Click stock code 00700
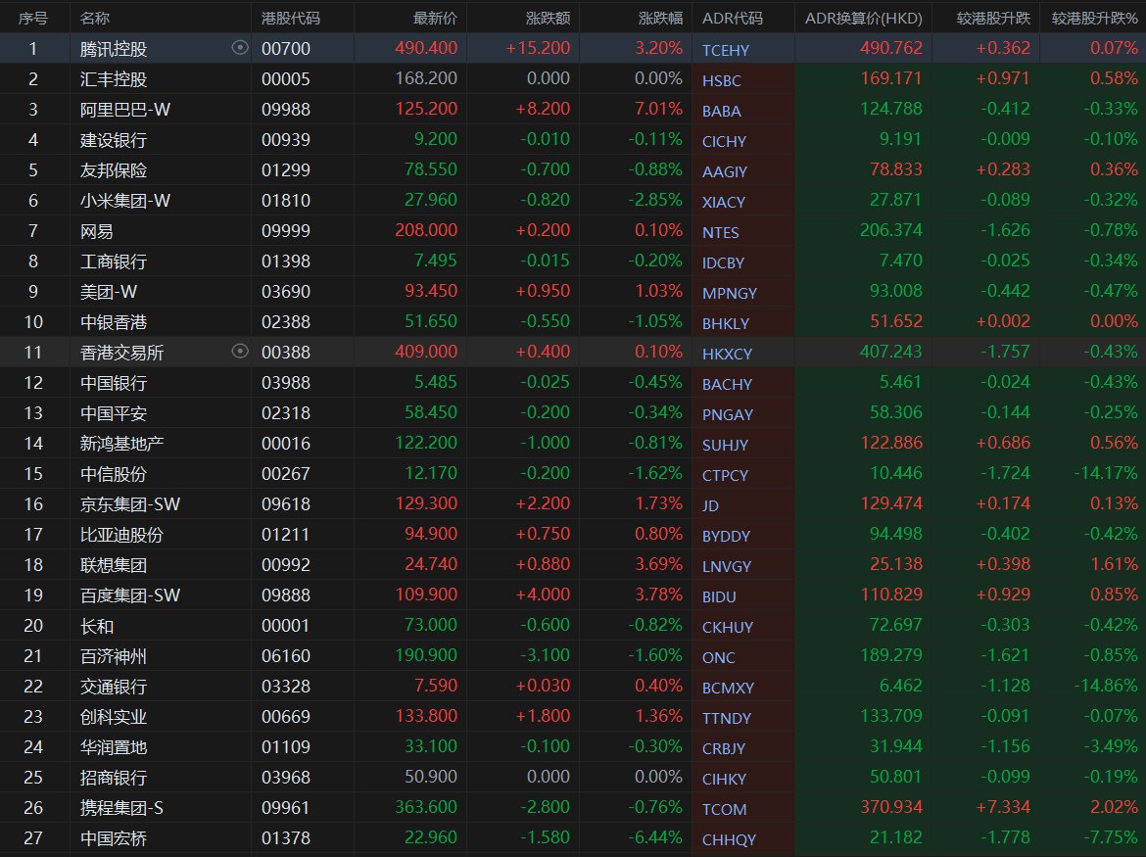 click(286, 48)
